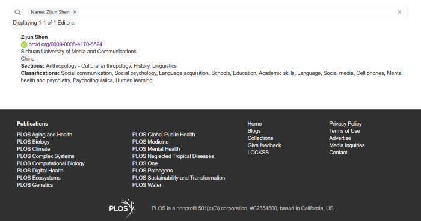Screen dimensions: 421x221
Task: Open PLOS Genetics link
Action: [x=35, y=185]
